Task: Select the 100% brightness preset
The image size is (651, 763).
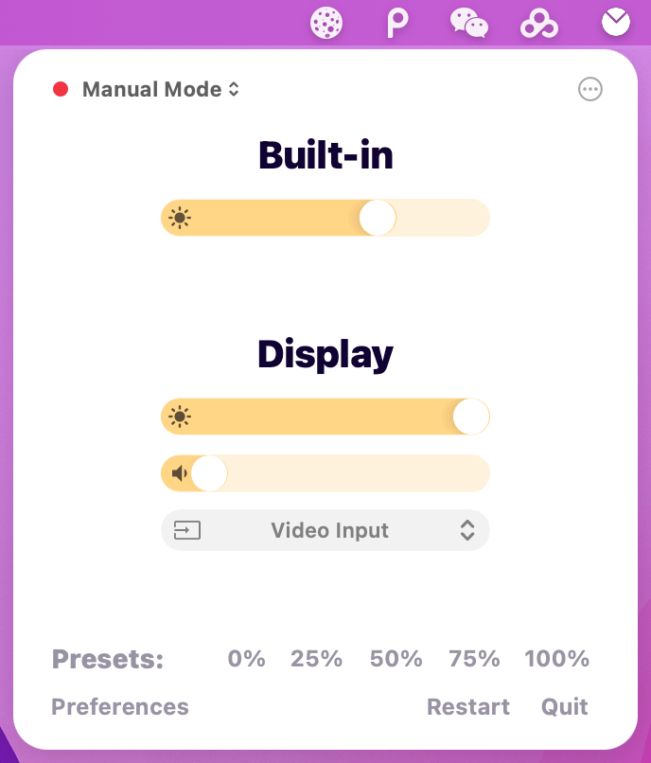Action: [x=556, y=659]
